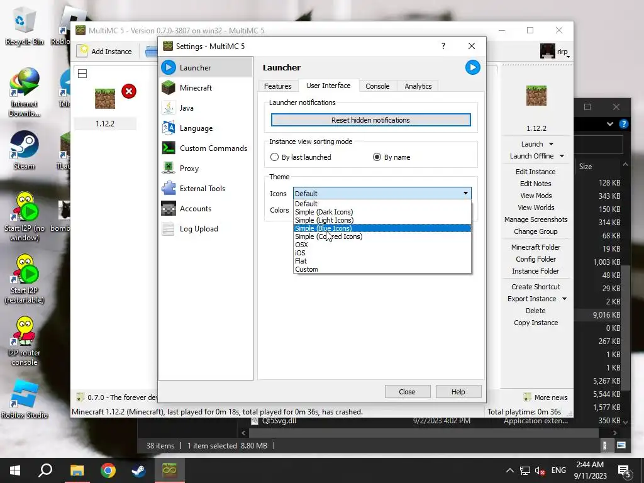The height and width of the screenshot is (483, 644).
Task: Click the Close button in settings
Action: (x=407, y=392)
